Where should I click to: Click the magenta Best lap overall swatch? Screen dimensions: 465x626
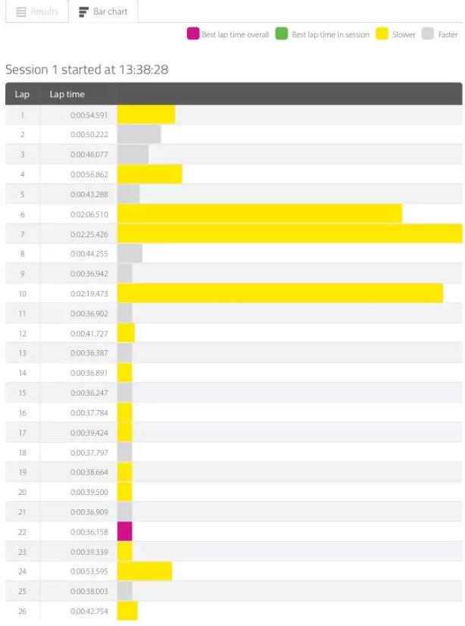(193, 34)
